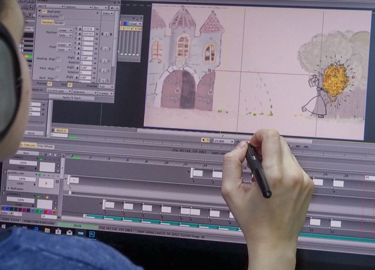
Task: Open Microsoft Store from the taskbar
Action: [x=58, y=231]
